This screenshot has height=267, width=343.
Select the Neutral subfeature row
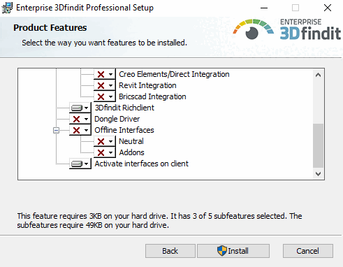coord(131,141)
